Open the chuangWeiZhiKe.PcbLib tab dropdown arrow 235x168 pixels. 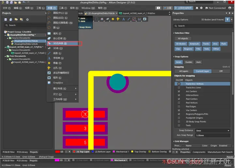pos(117,13)
